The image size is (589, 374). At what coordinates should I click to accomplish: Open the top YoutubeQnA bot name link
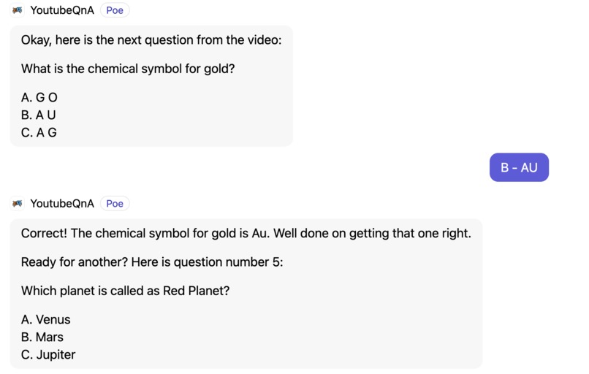click(62, 10)
